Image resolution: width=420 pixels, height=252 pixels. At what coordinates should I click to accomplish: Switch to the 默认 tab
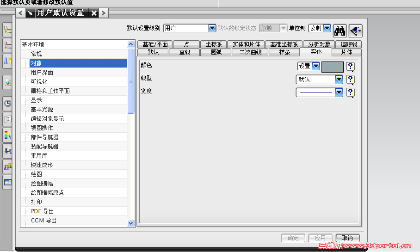pos(153,52)
